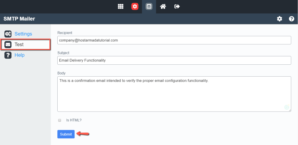Click the question mark help icon in header
This screenshot has height=145, width=298.
(292, 19)
